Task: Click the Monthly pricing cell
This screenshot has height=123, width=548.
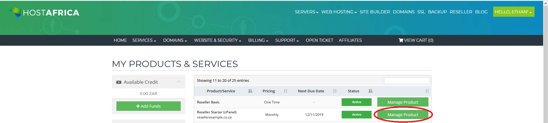Action: (272, 115)
